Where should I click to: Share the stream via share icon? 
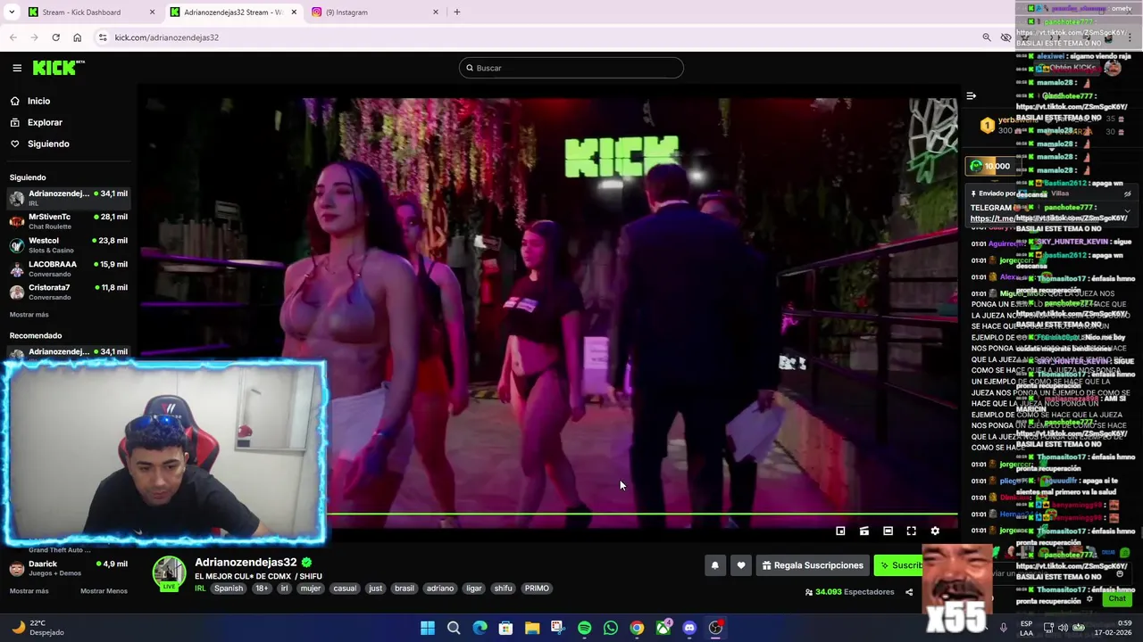(x=909, y=592)
